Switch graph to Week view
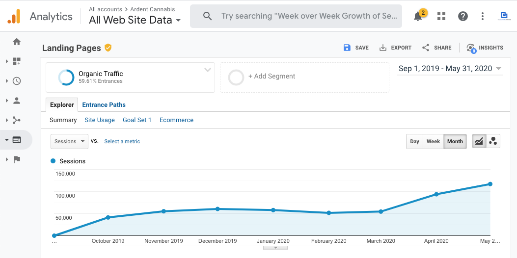Viewport: 517px width, 258px height. coord(433,141)
